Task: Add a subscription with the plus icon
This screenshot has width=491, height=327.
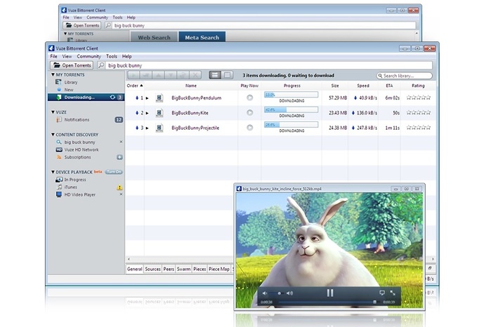Action: pos(119,157)
